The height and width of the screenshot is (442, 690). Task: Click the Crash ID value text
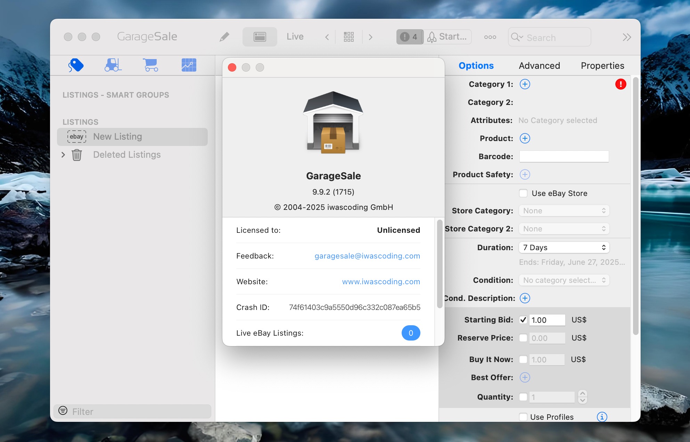[x=354, y=308]
